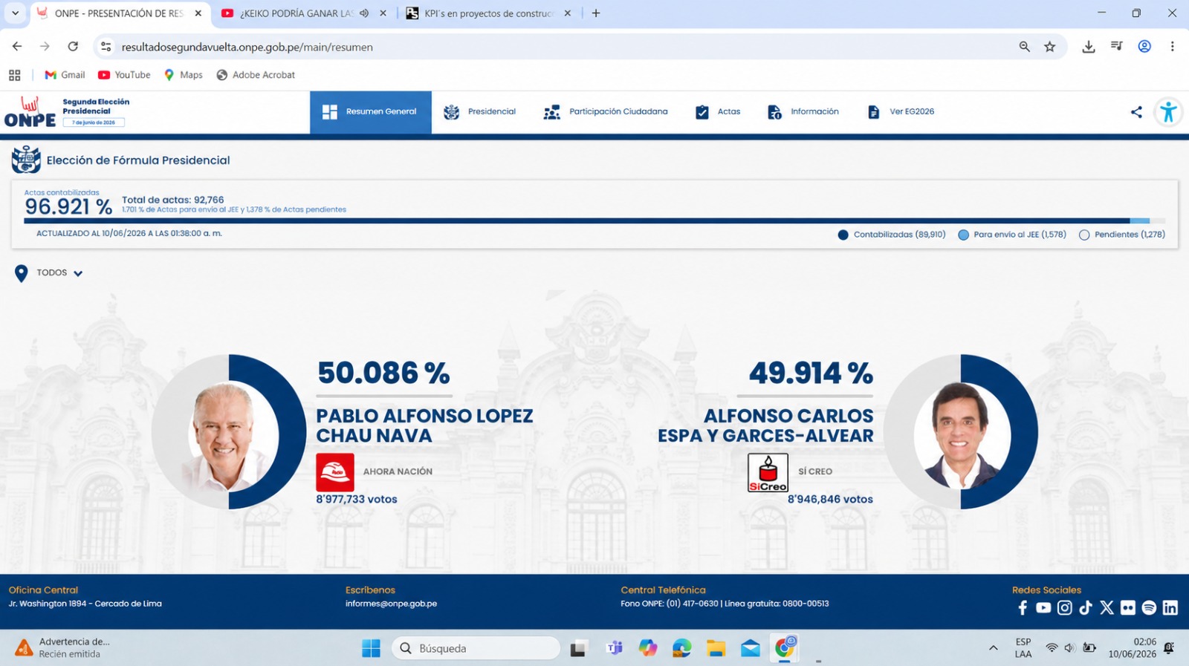
Task: Bookmark this page with star icon
Action: [1050, 47]
